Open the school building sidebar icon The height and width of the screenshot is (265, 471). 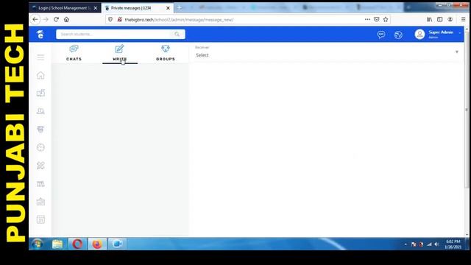[40, 202]
